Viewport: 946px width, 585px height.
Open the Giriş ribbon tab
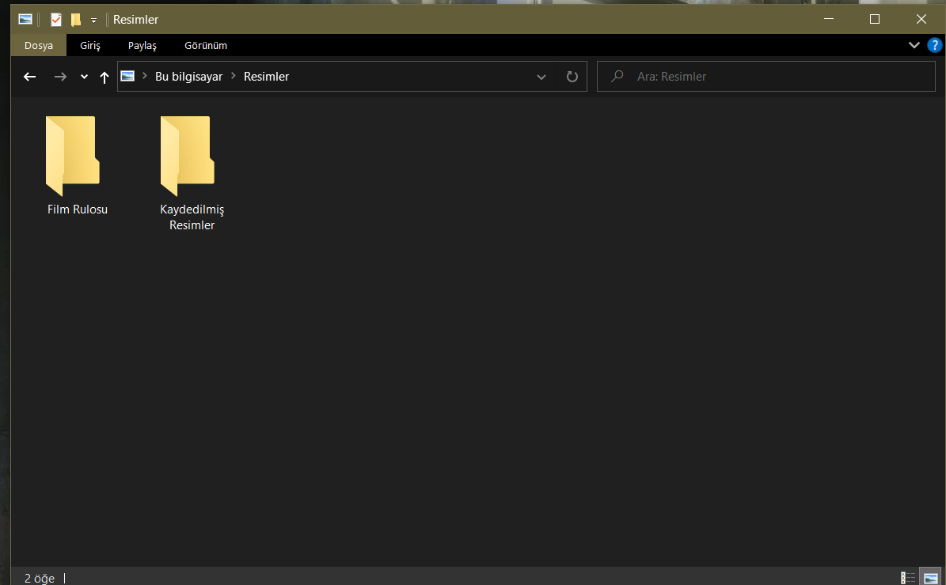click(90, 45)
